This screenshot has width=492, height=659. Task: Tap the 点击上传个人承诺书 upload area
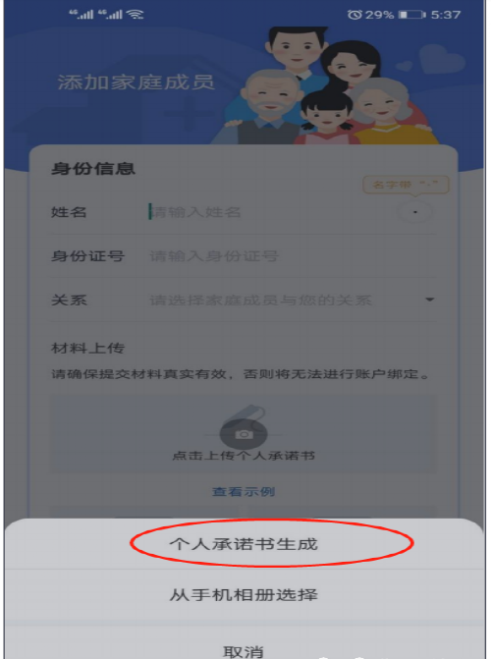tap(244, 434)
